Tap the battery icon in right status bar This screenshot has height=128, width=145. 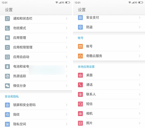pyautogui.click(x=141, y=2)
